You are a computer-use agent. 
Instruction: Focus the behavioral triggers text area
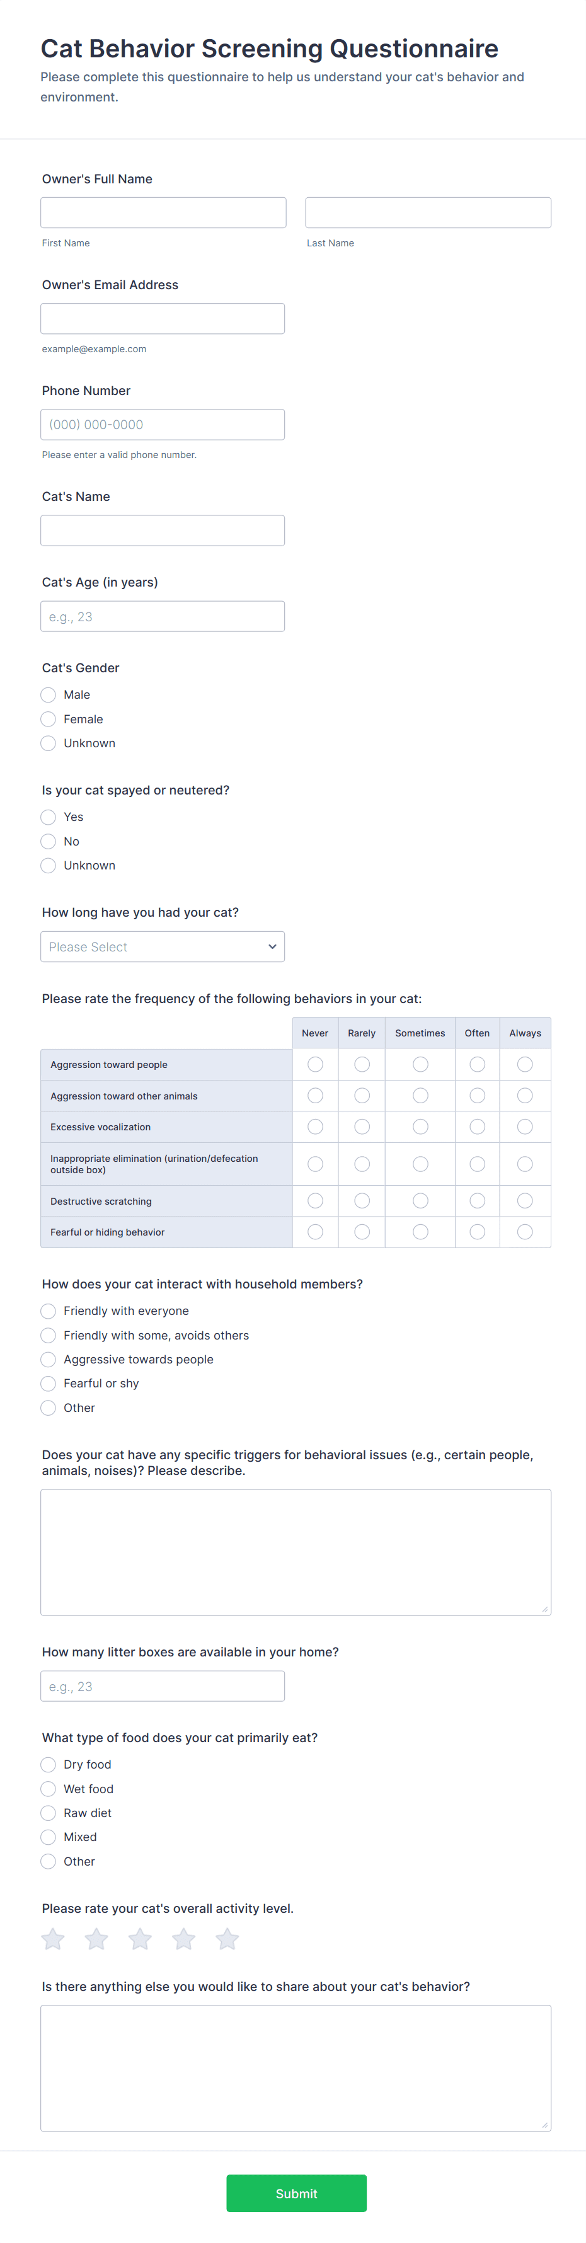[296, 1552]
